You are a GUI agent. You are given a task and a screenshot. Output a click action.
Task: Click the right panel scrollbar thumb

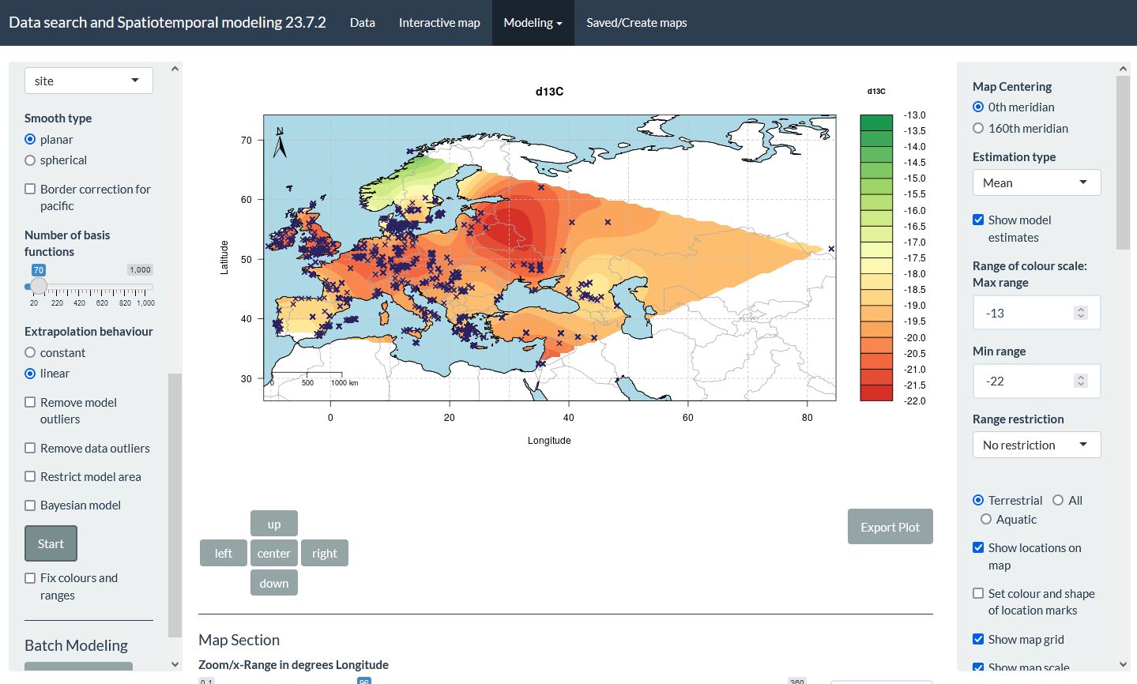[x=1123, y=163]
